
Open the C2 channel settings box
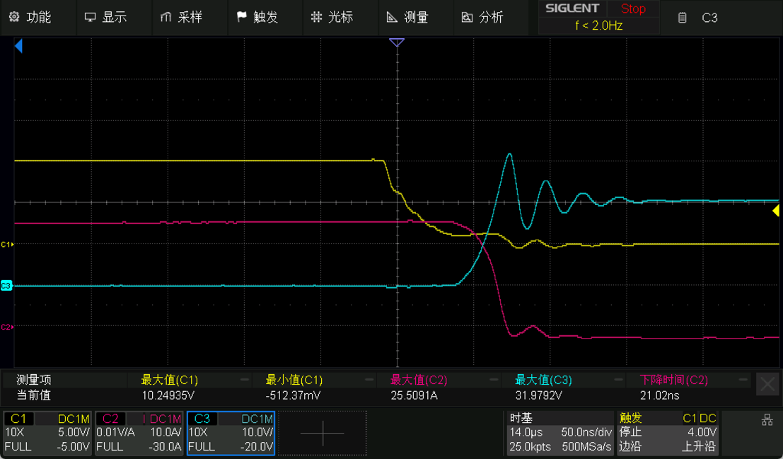point(139,433)
